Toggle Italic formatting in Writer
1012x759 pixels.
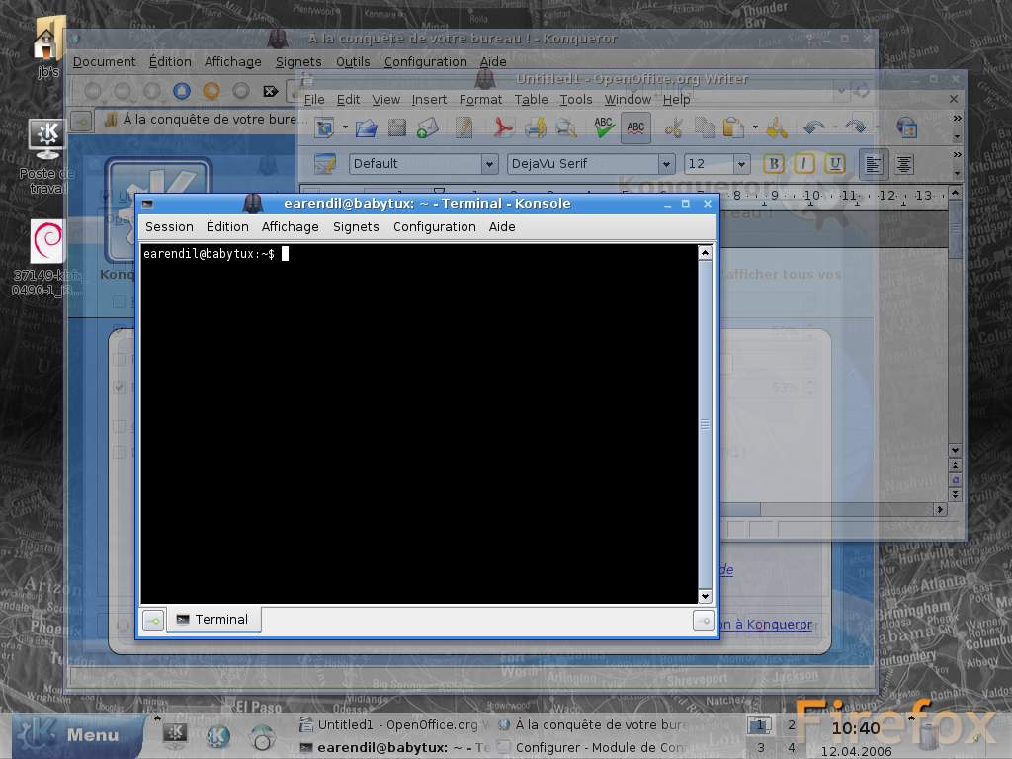(x=803, y=164)
